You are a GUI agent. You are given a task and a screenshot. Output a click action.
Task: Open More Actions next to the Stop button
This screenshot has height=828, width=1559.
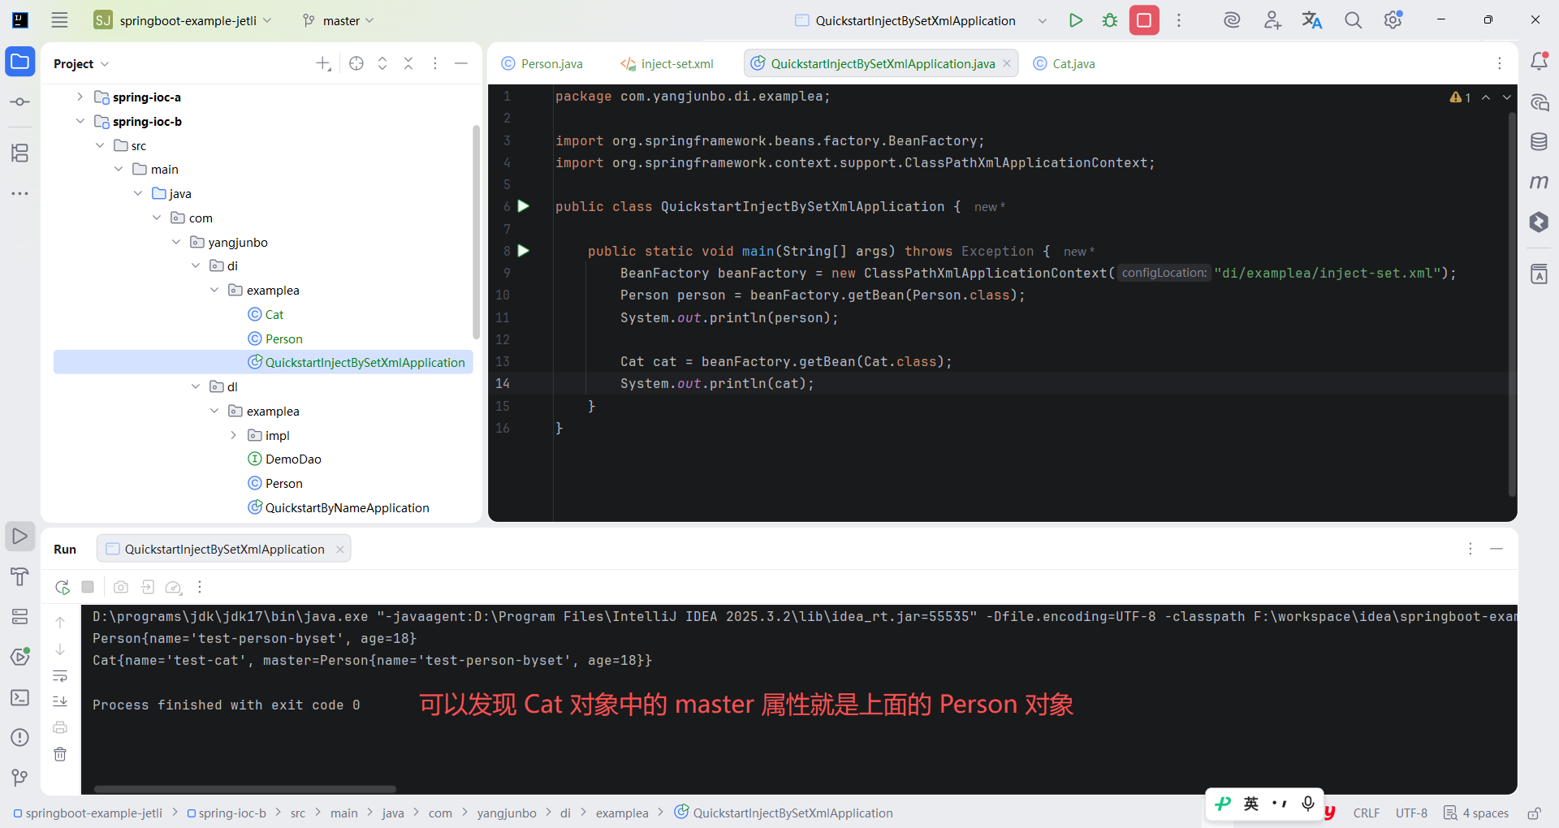[1179, 20]
